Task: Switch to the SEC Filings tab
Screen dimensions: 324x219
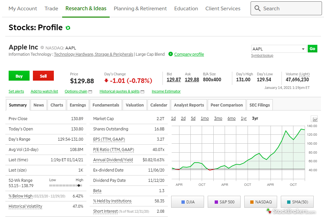Action: [260, 105]
